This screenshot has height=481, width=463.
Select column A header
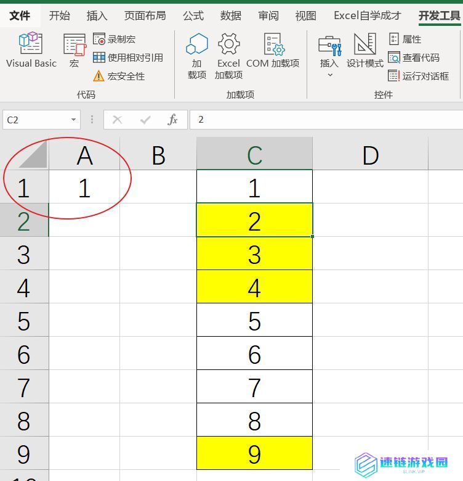[84, 155]
